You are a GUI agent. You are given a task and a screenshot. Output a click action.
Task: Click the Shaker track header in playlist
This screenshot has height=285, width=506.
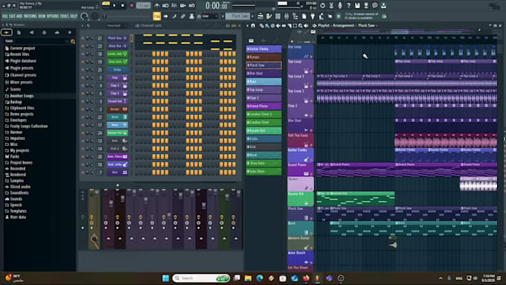(x=301, y=184)
